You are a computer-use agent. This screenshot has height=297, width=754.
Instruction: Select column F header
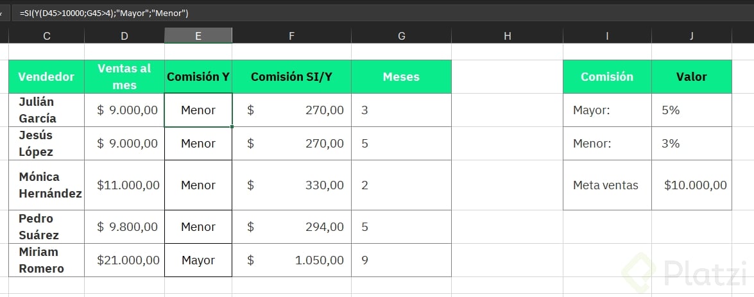point(291,36)
